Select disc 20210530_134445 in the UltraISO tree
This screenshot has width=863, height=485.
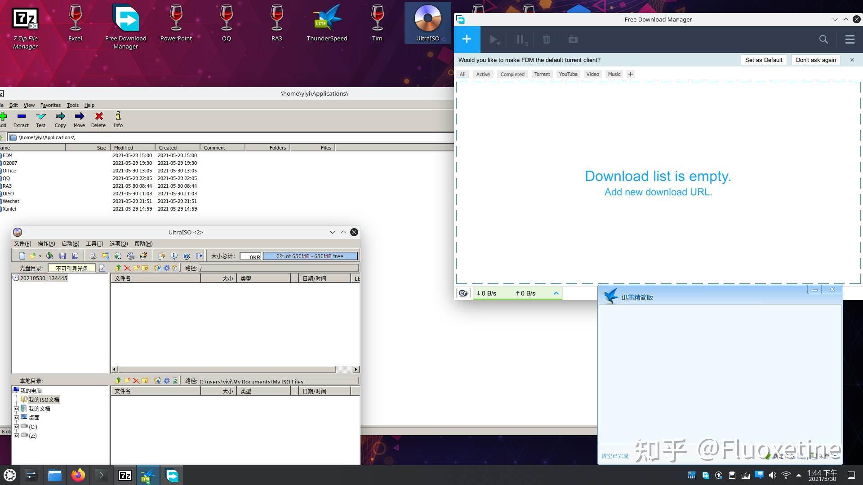(44, 278)
